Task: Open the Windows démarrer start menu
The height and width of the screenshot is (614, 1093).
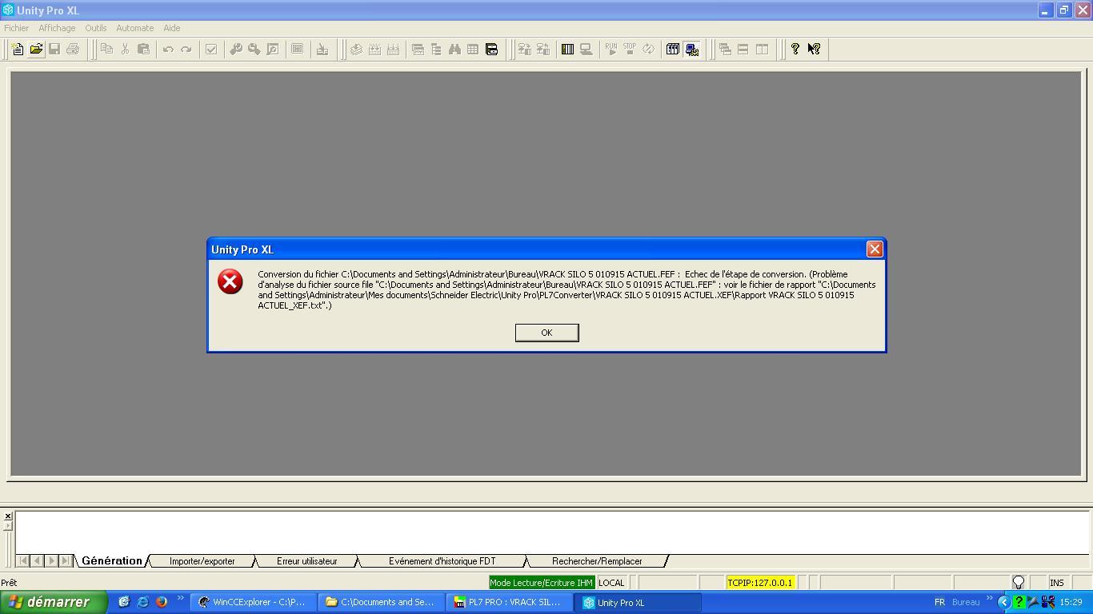Action: (53, 602)
